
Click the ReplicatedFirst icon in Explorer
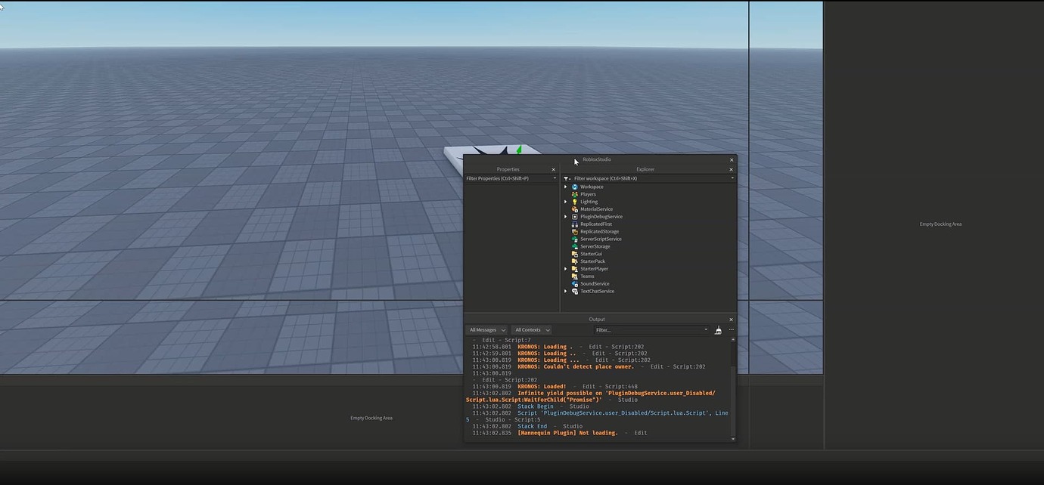pos(575,224)
